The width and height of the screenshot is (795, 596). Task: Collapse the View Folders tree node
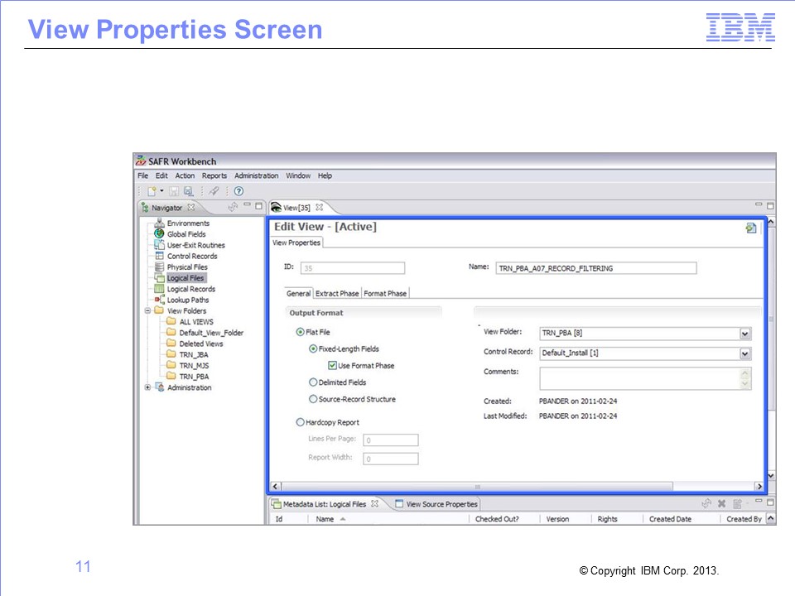147,310
